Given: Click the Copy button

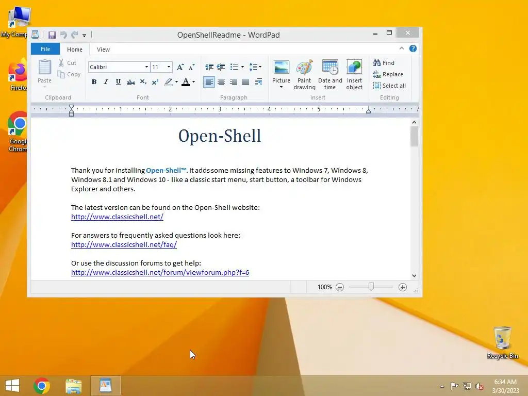Looking at the screenshot, I should tap(69, 74).
